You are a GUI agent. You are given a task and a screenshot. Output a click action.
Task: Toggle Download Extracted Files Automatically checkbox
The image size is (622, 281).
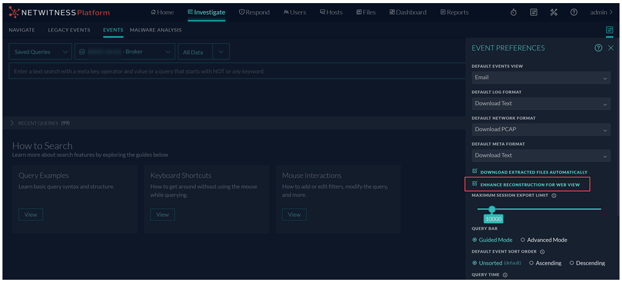[x=475, y=171]
